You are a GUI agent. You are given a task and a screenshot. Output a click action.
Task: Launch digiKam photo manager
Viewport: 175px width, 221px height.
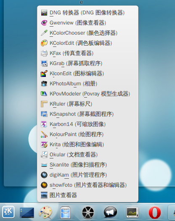(x=88, y=175)
